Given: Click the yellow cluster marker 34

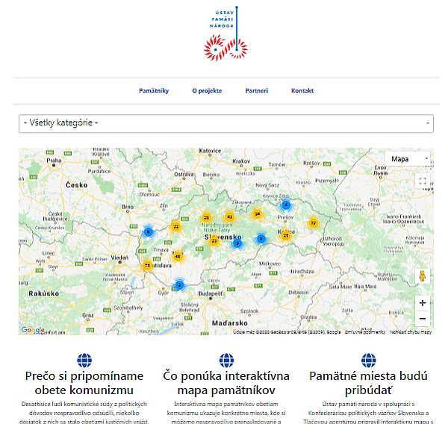Looking at the screenshot, I should point(257,214).
